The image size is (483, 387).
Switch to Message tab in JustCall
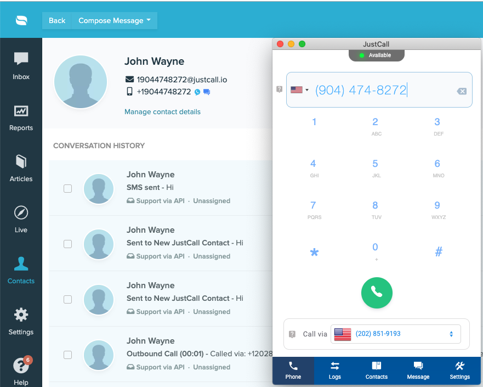point(418,371)
